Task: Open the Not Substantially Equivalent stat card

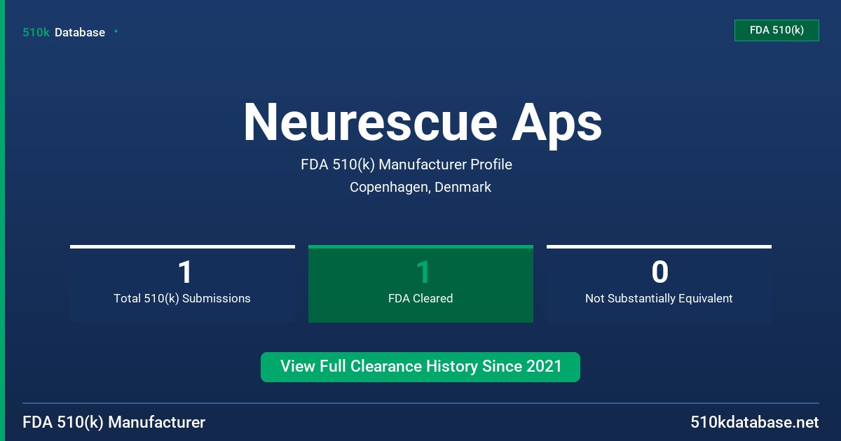Action: click(659, 284)
